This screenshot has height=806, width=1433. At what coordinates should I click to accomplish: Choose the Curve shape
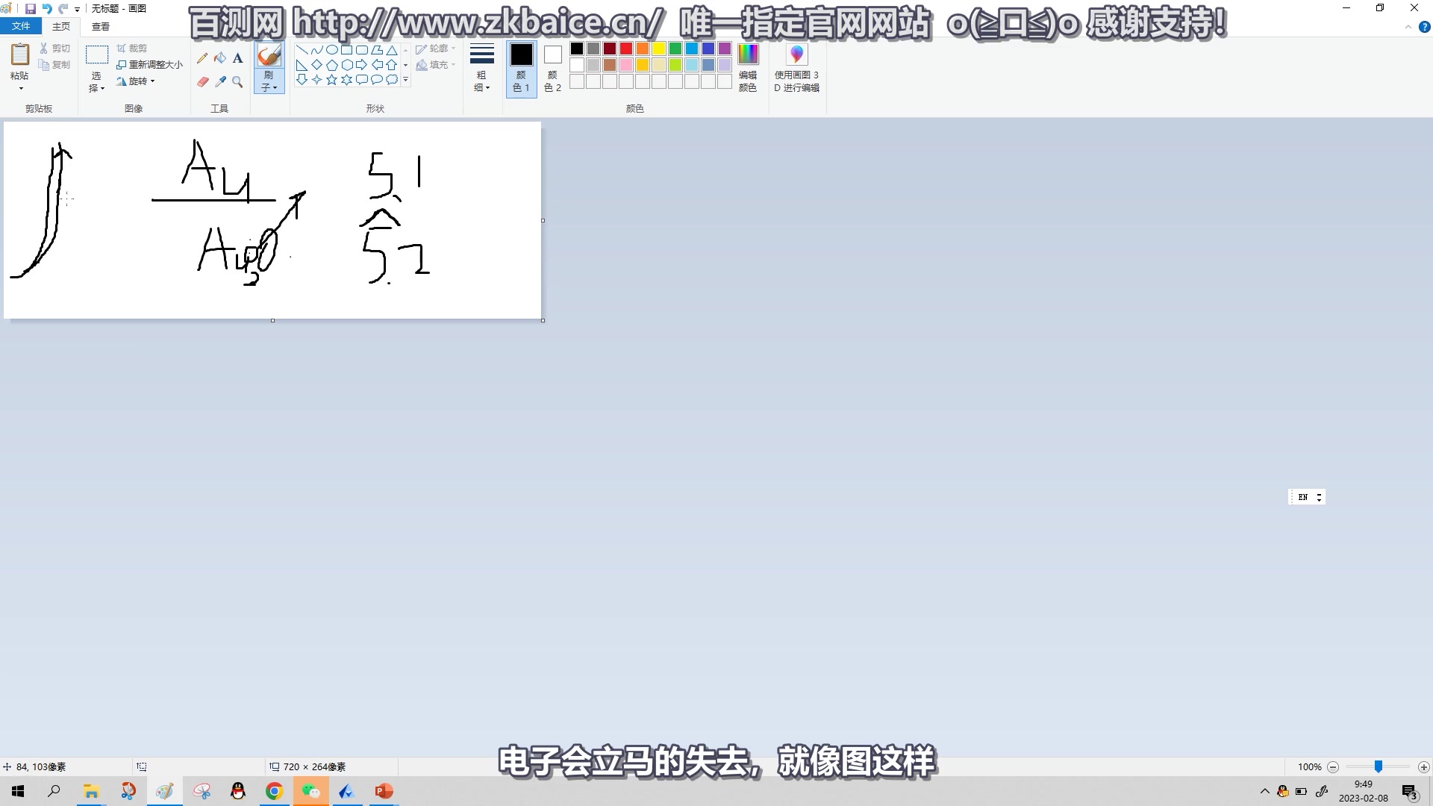click(316, 50)
